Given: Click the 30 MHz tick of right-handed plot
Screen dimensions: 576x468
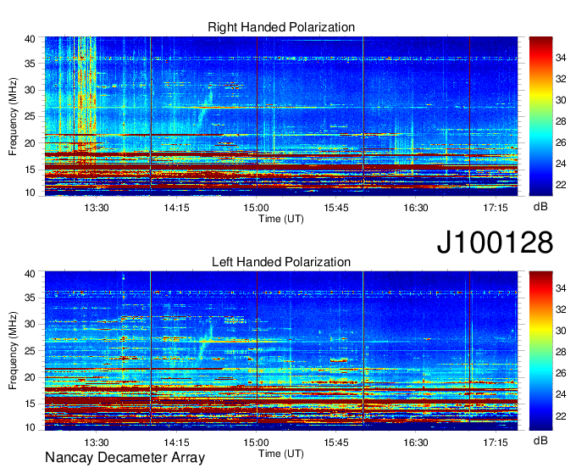Looking at the screenshot, I should 30,90.
